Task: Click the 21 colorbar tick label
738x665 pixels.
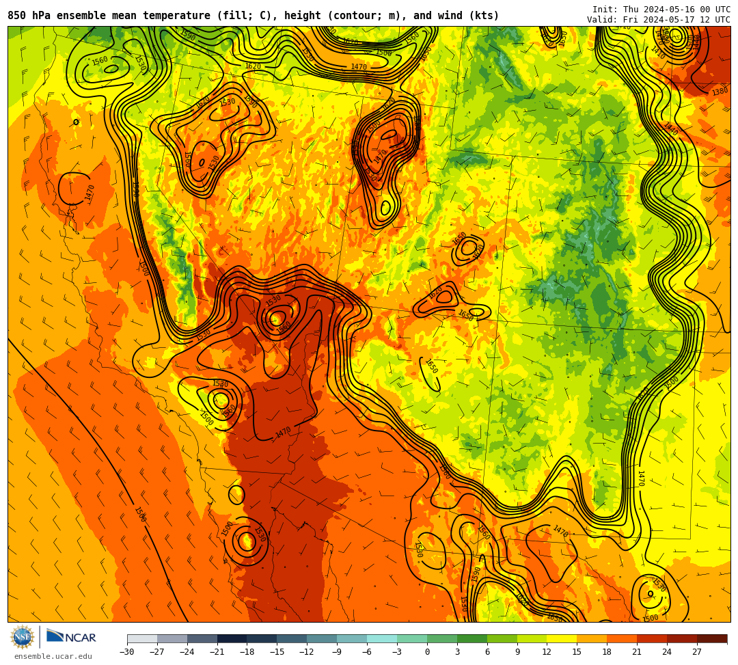Action: pos(637,652)
